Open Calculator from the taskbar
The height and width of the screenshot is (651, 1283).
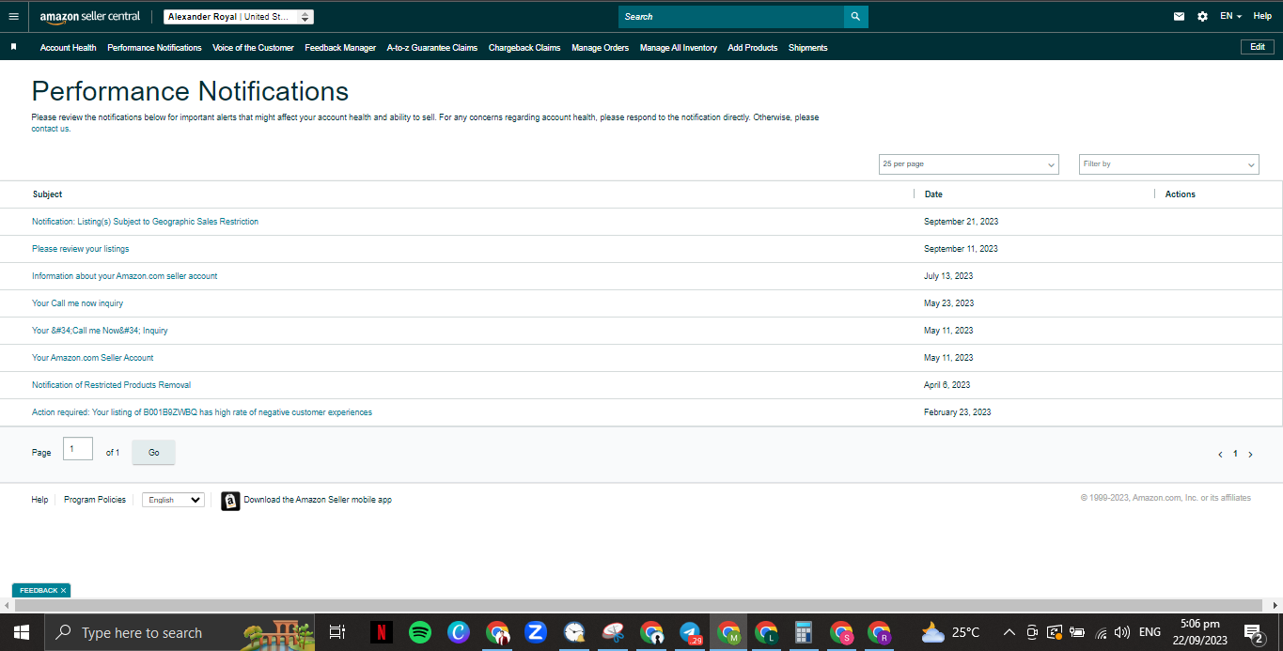click(804, 633)
